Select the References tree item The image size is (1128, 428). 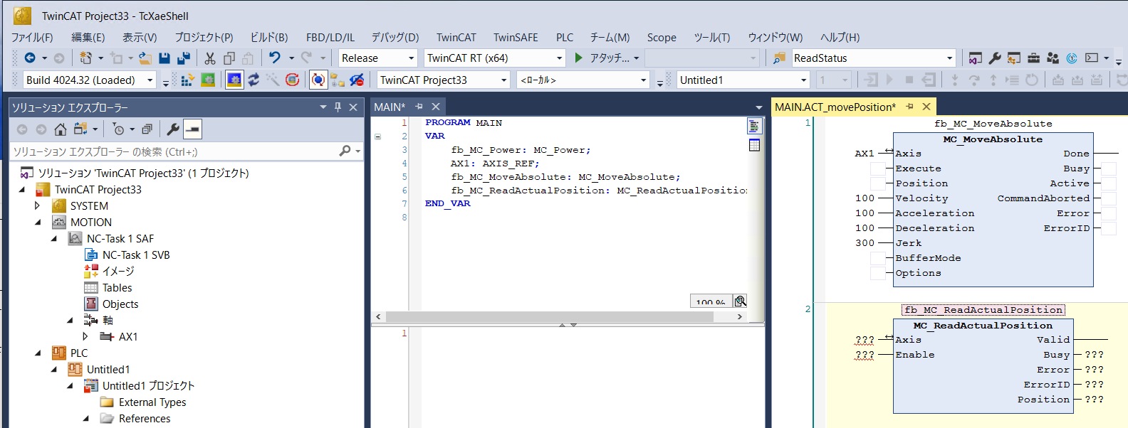click(145, 419)
